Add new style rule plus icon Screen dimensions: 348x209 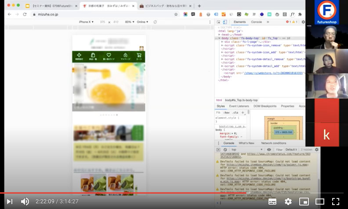[243, 113]
